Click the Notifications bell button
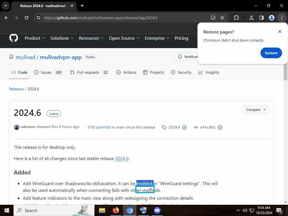This screenshot has width=288, height=216. coord(186,57)
